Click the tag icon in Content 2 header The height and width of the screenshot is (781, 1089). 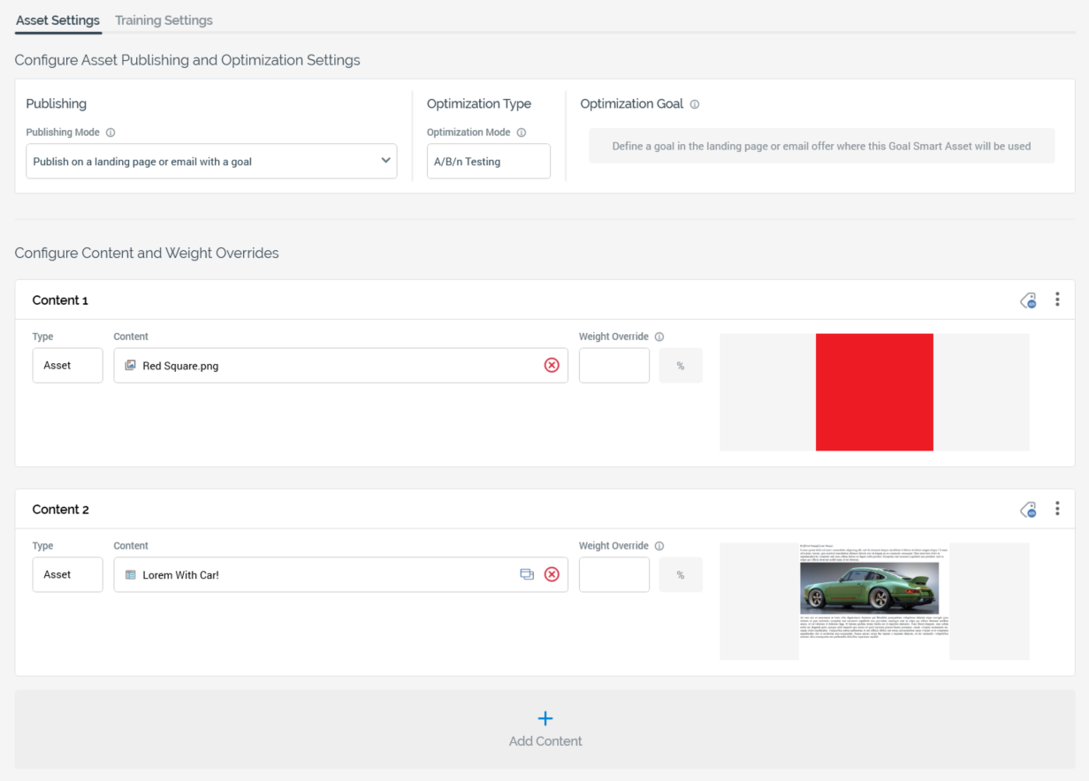tap(1028, 510)
